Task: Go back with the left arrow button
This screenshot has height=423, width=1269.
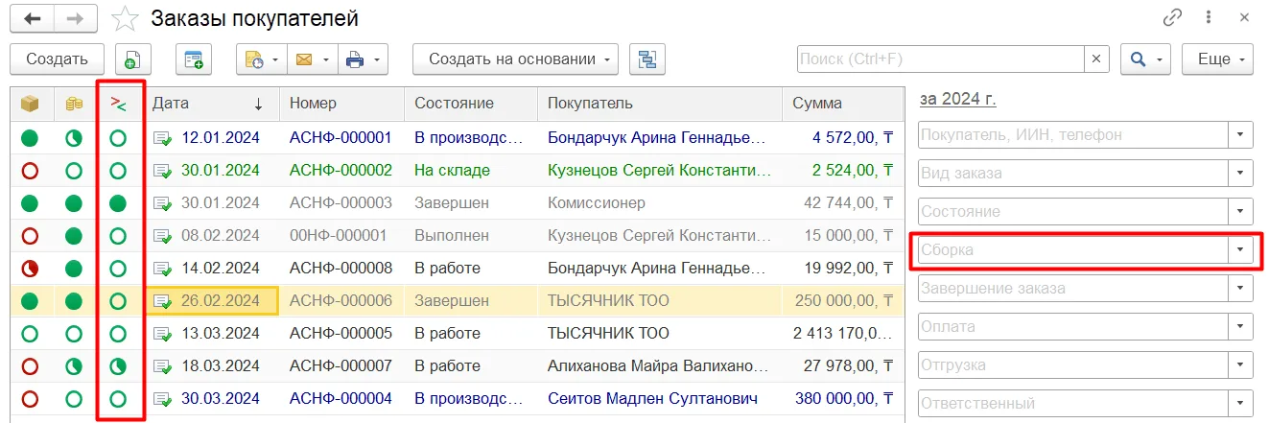Action: (33, 19)
